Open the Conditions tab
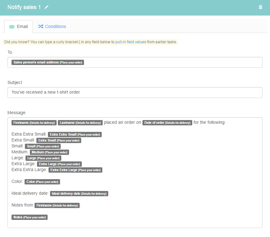The image size is (270, 237). (52, 26)
